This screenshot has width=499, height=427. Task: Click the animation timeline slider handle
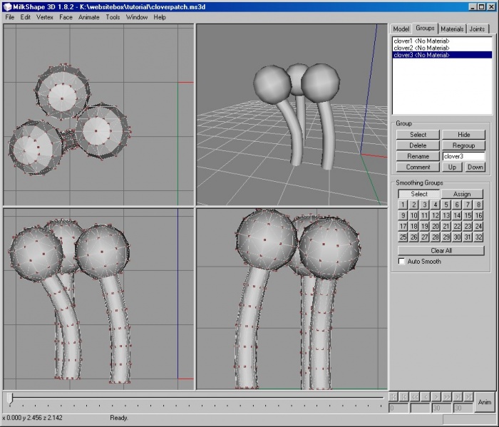coord(9,398)
